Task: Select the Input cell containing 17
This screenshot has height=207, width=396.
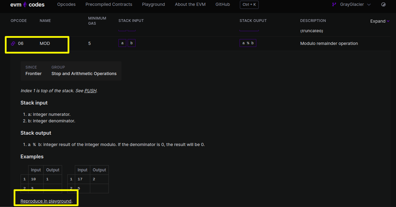Action: pyautogui.click(x=80, y=179)
